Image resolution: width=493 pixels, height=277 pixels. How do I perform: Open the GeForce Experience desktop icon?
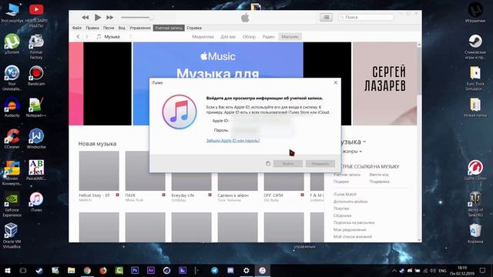(12, 204)
